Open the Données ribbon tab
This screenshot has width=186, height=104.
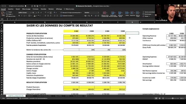[x=43, y=9]
